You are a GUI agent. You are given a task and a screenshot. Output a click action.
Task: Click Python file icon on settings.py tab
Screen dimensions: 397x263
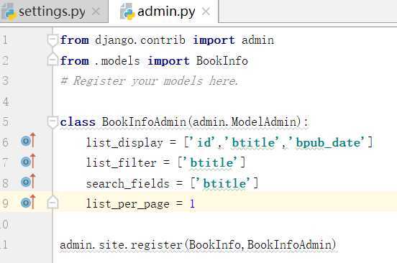point(9,11)
